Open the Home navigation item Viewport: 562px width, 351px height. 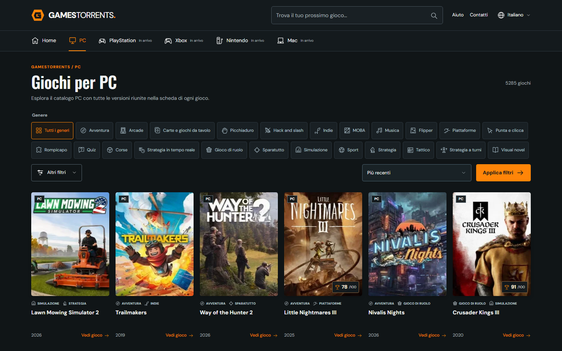(44, 41)
